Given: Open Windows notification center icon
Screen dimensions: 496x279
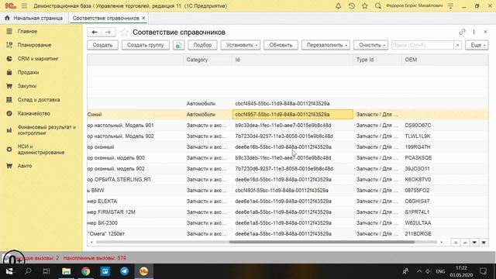Looking at the screenshot, I should (483, 271).
